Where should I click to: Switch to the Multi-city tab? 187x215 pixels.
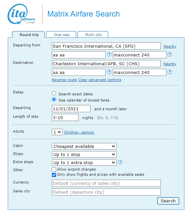pyautogui.click(x=93, y=35)
